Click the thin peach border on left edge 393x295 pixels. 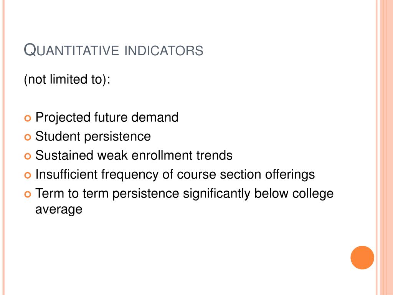point(3,147)
